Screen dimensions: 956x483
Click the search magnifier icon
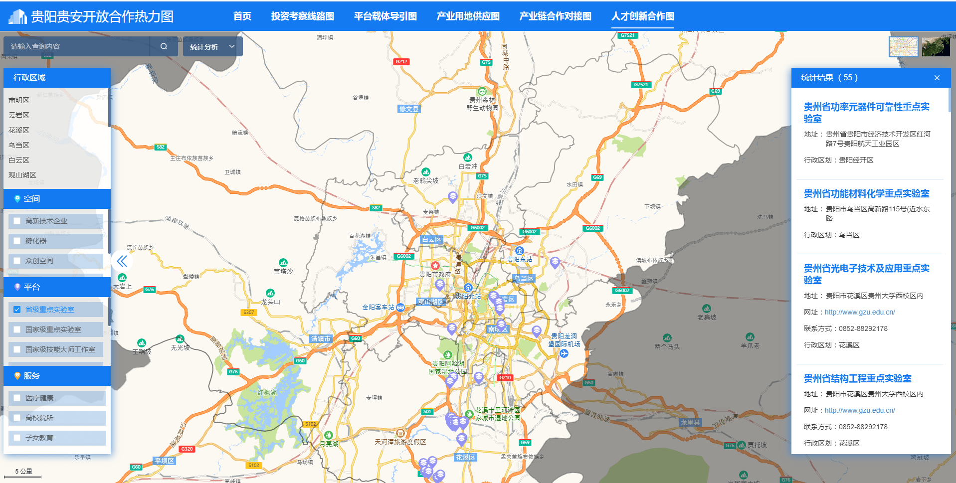point(164,46)
